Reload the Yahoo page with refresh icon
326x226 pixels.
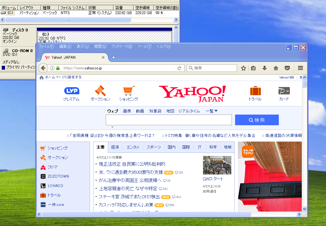coord(179,68)
